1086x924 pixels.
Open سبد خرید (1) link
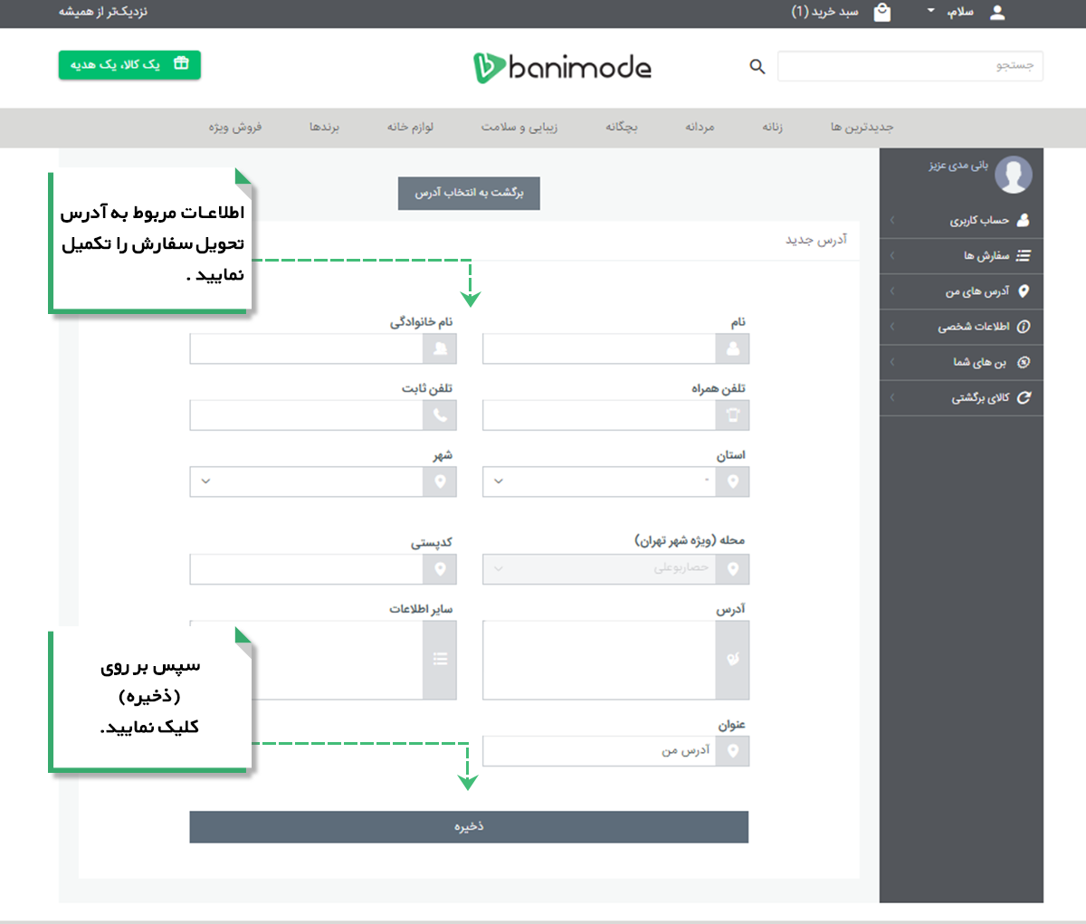[824, 12]
